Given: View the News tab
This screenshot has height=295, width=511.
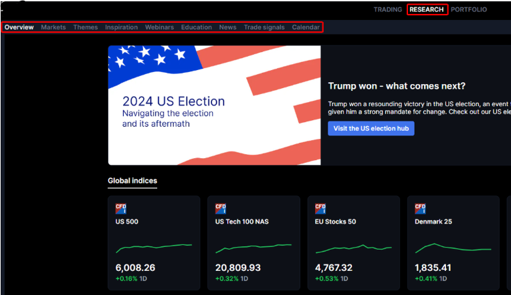Looking at the screenshot, I should click(227, 27).
